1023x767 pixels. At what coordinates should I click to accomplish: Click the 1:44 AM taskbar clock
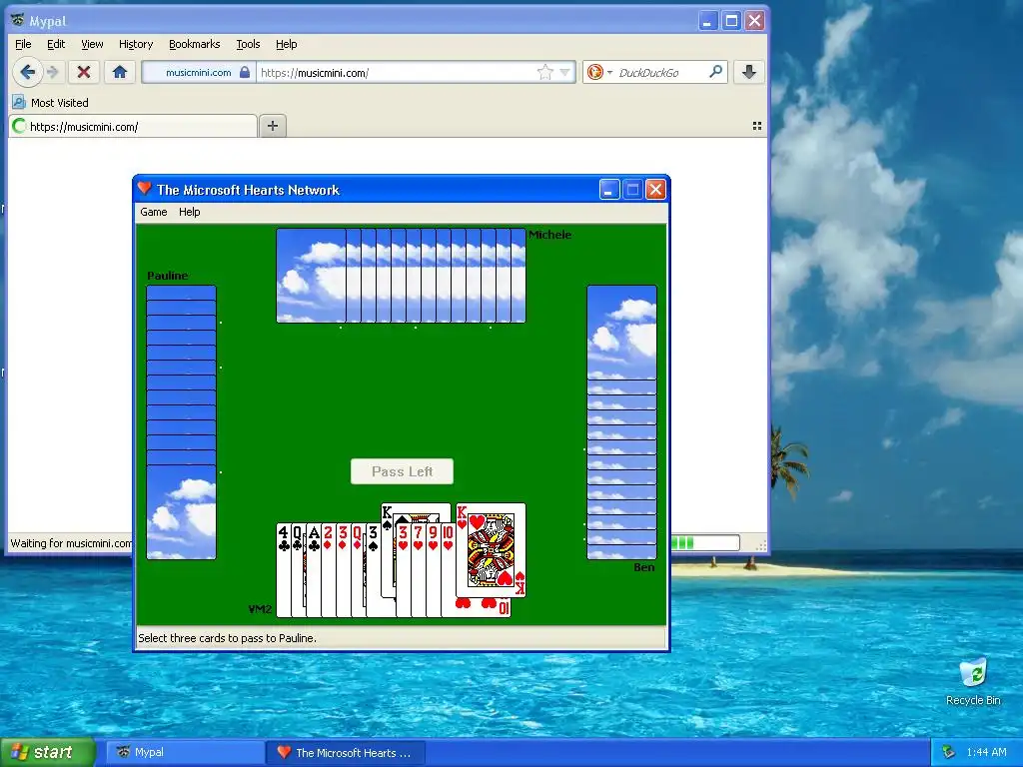[x=986, y=752]
